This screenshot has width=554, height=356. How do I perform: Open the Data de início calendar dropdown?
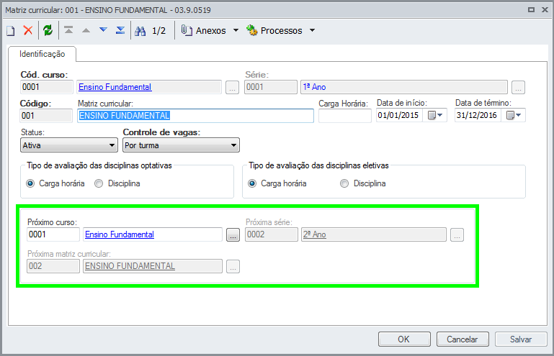point(435,115)
